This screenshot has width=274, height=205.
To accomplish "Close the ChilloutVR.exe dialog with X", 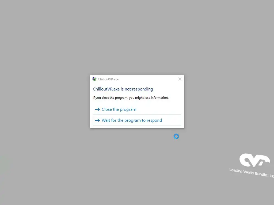I will 180,79.
